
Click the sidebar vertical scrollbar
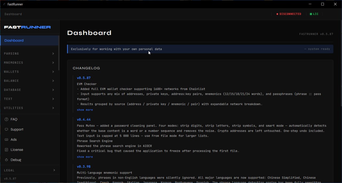(59, 53)
